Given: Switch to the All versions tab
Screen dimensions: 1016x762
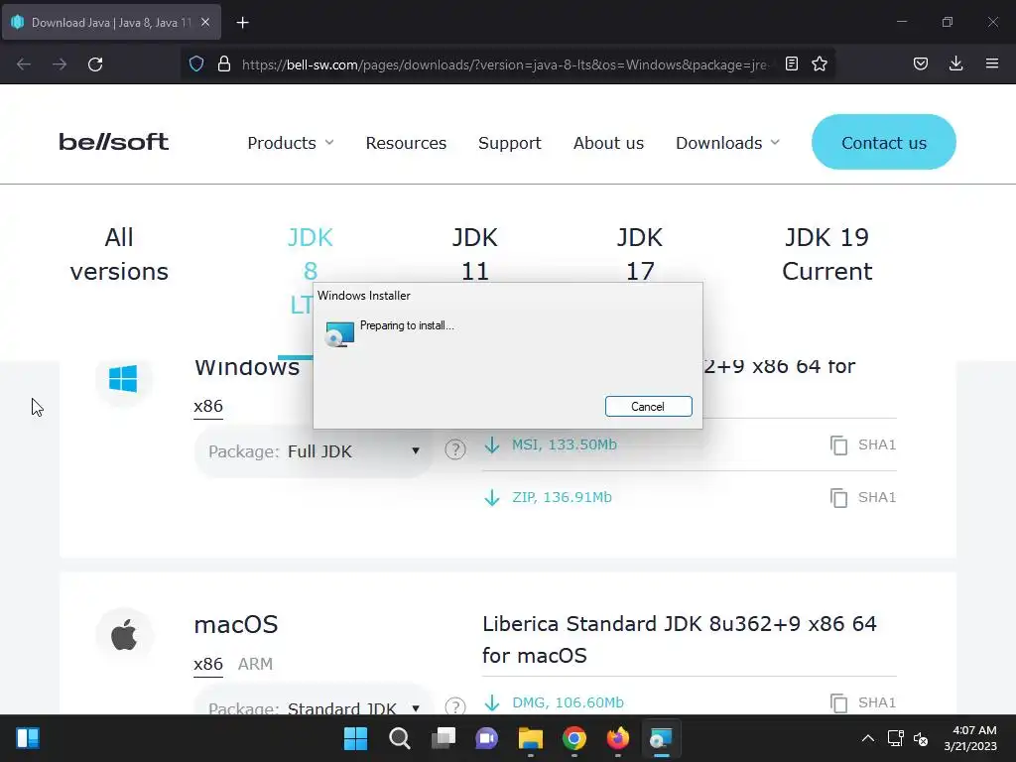Looking at the screenshot, I should (x=119, y=254).
